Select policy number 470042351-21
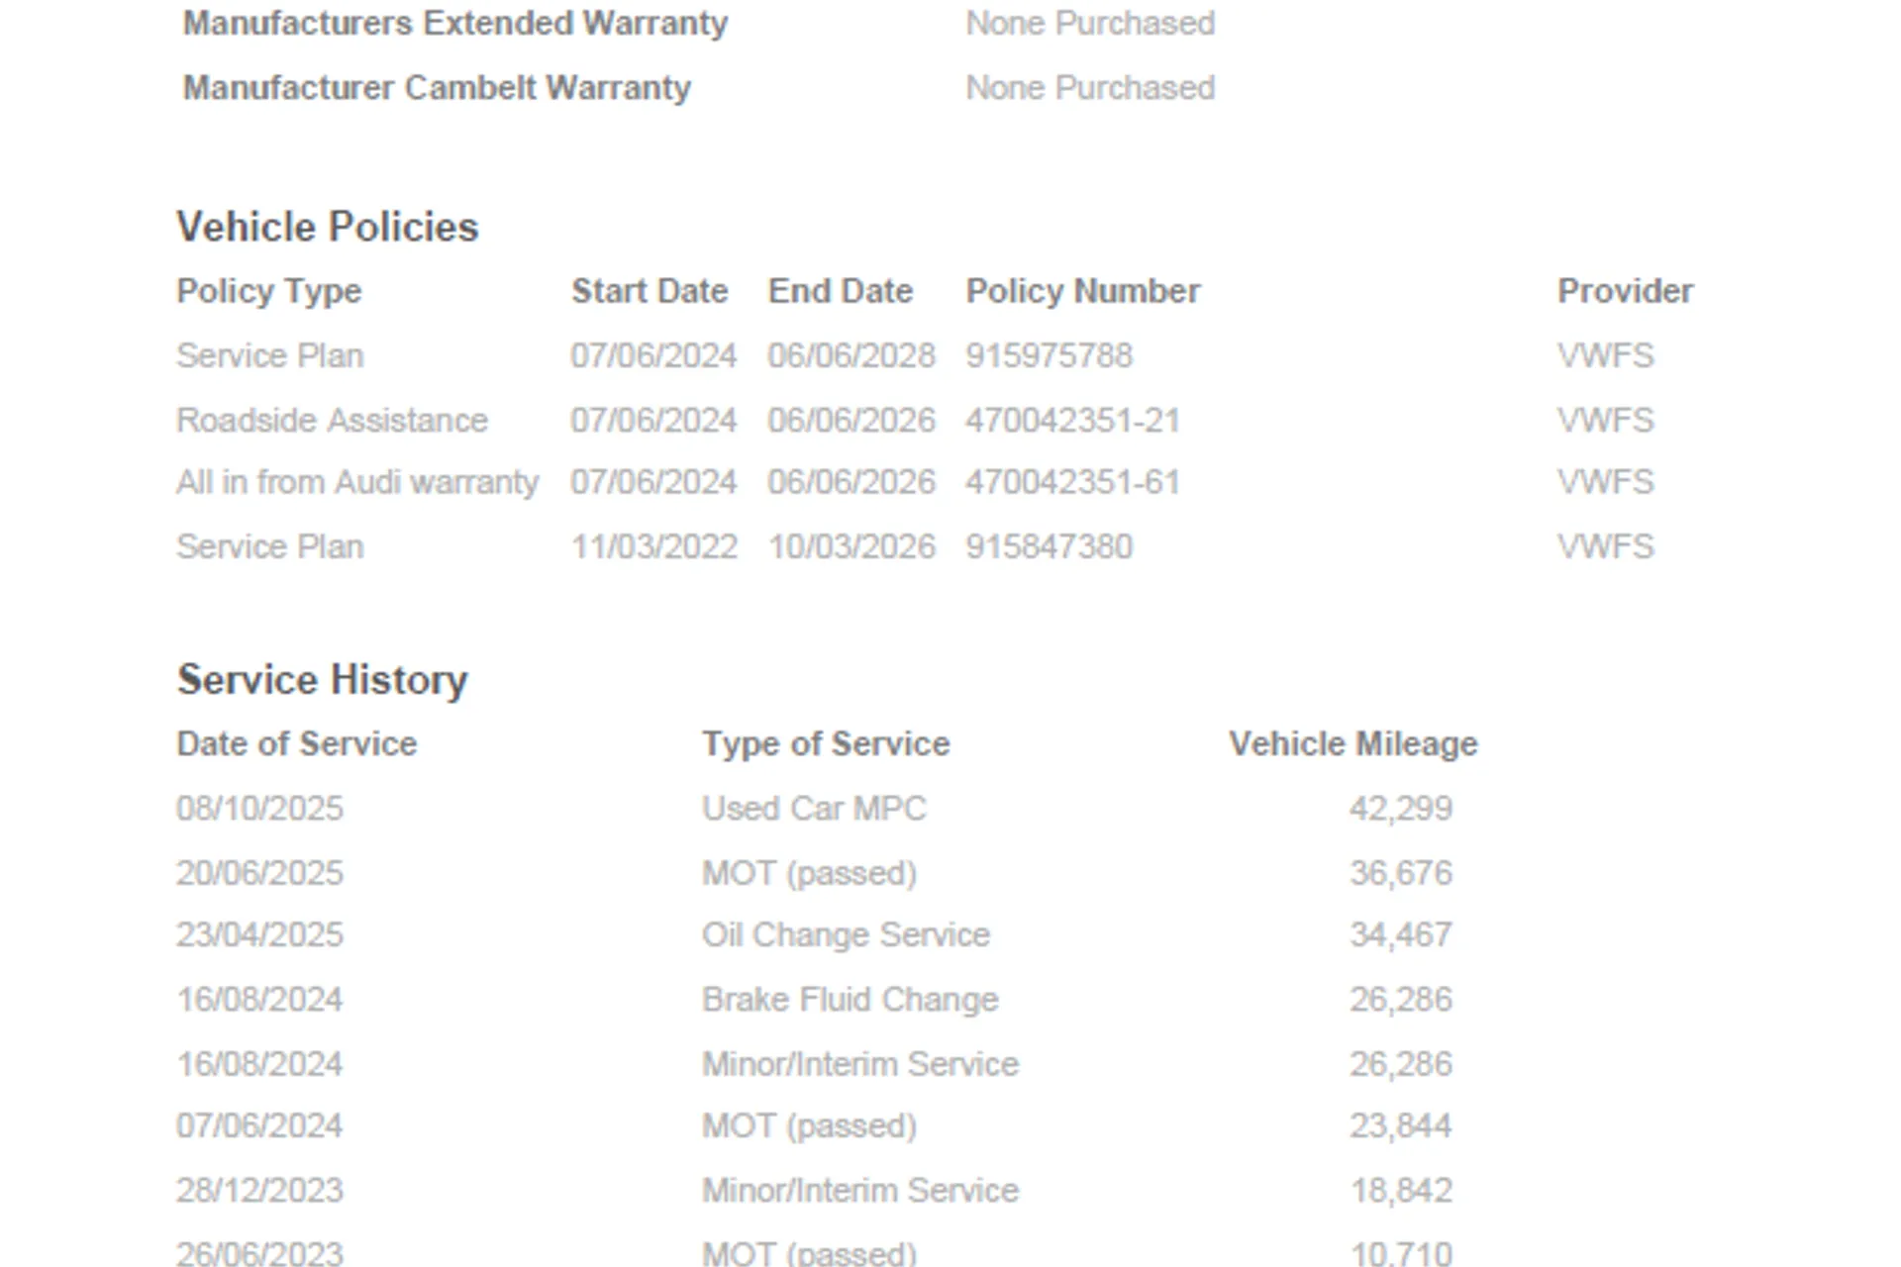 click(1072, 420)
